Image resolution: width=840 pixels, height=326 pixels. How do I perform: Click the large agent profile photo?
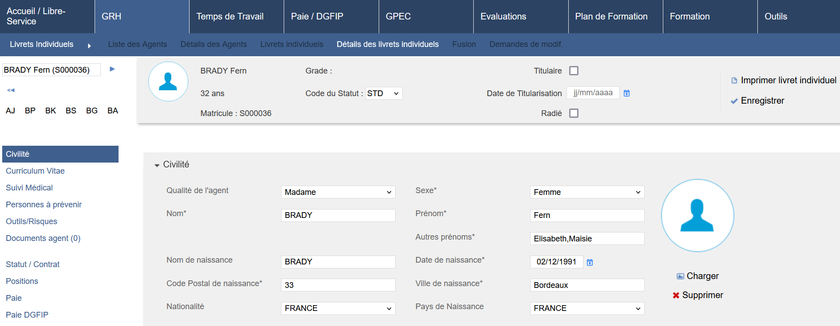697,215
